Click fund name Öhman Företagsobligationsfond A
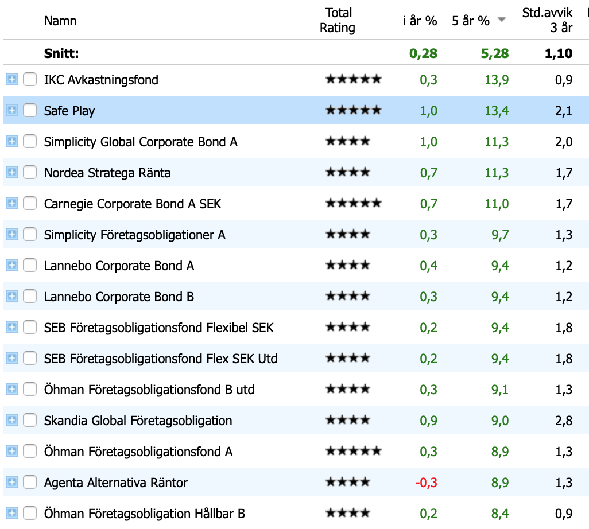This screenshot has height=529, width=589. click(x=138, y=452)
